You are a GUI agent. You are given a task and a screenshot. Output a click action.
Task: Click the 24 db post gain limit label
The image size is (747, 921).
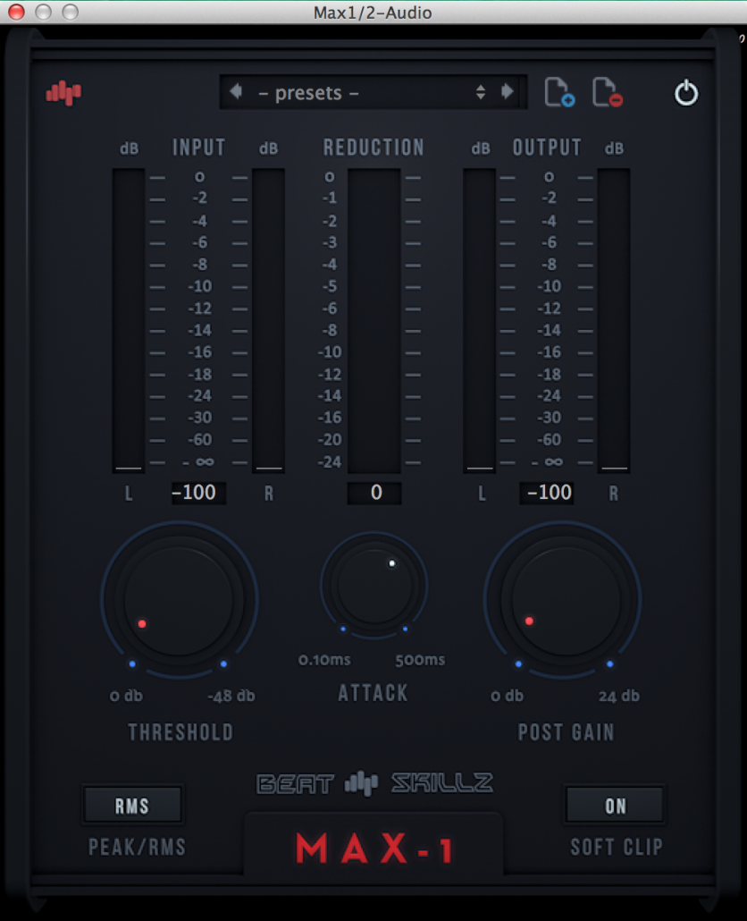(x=619, y=696)
